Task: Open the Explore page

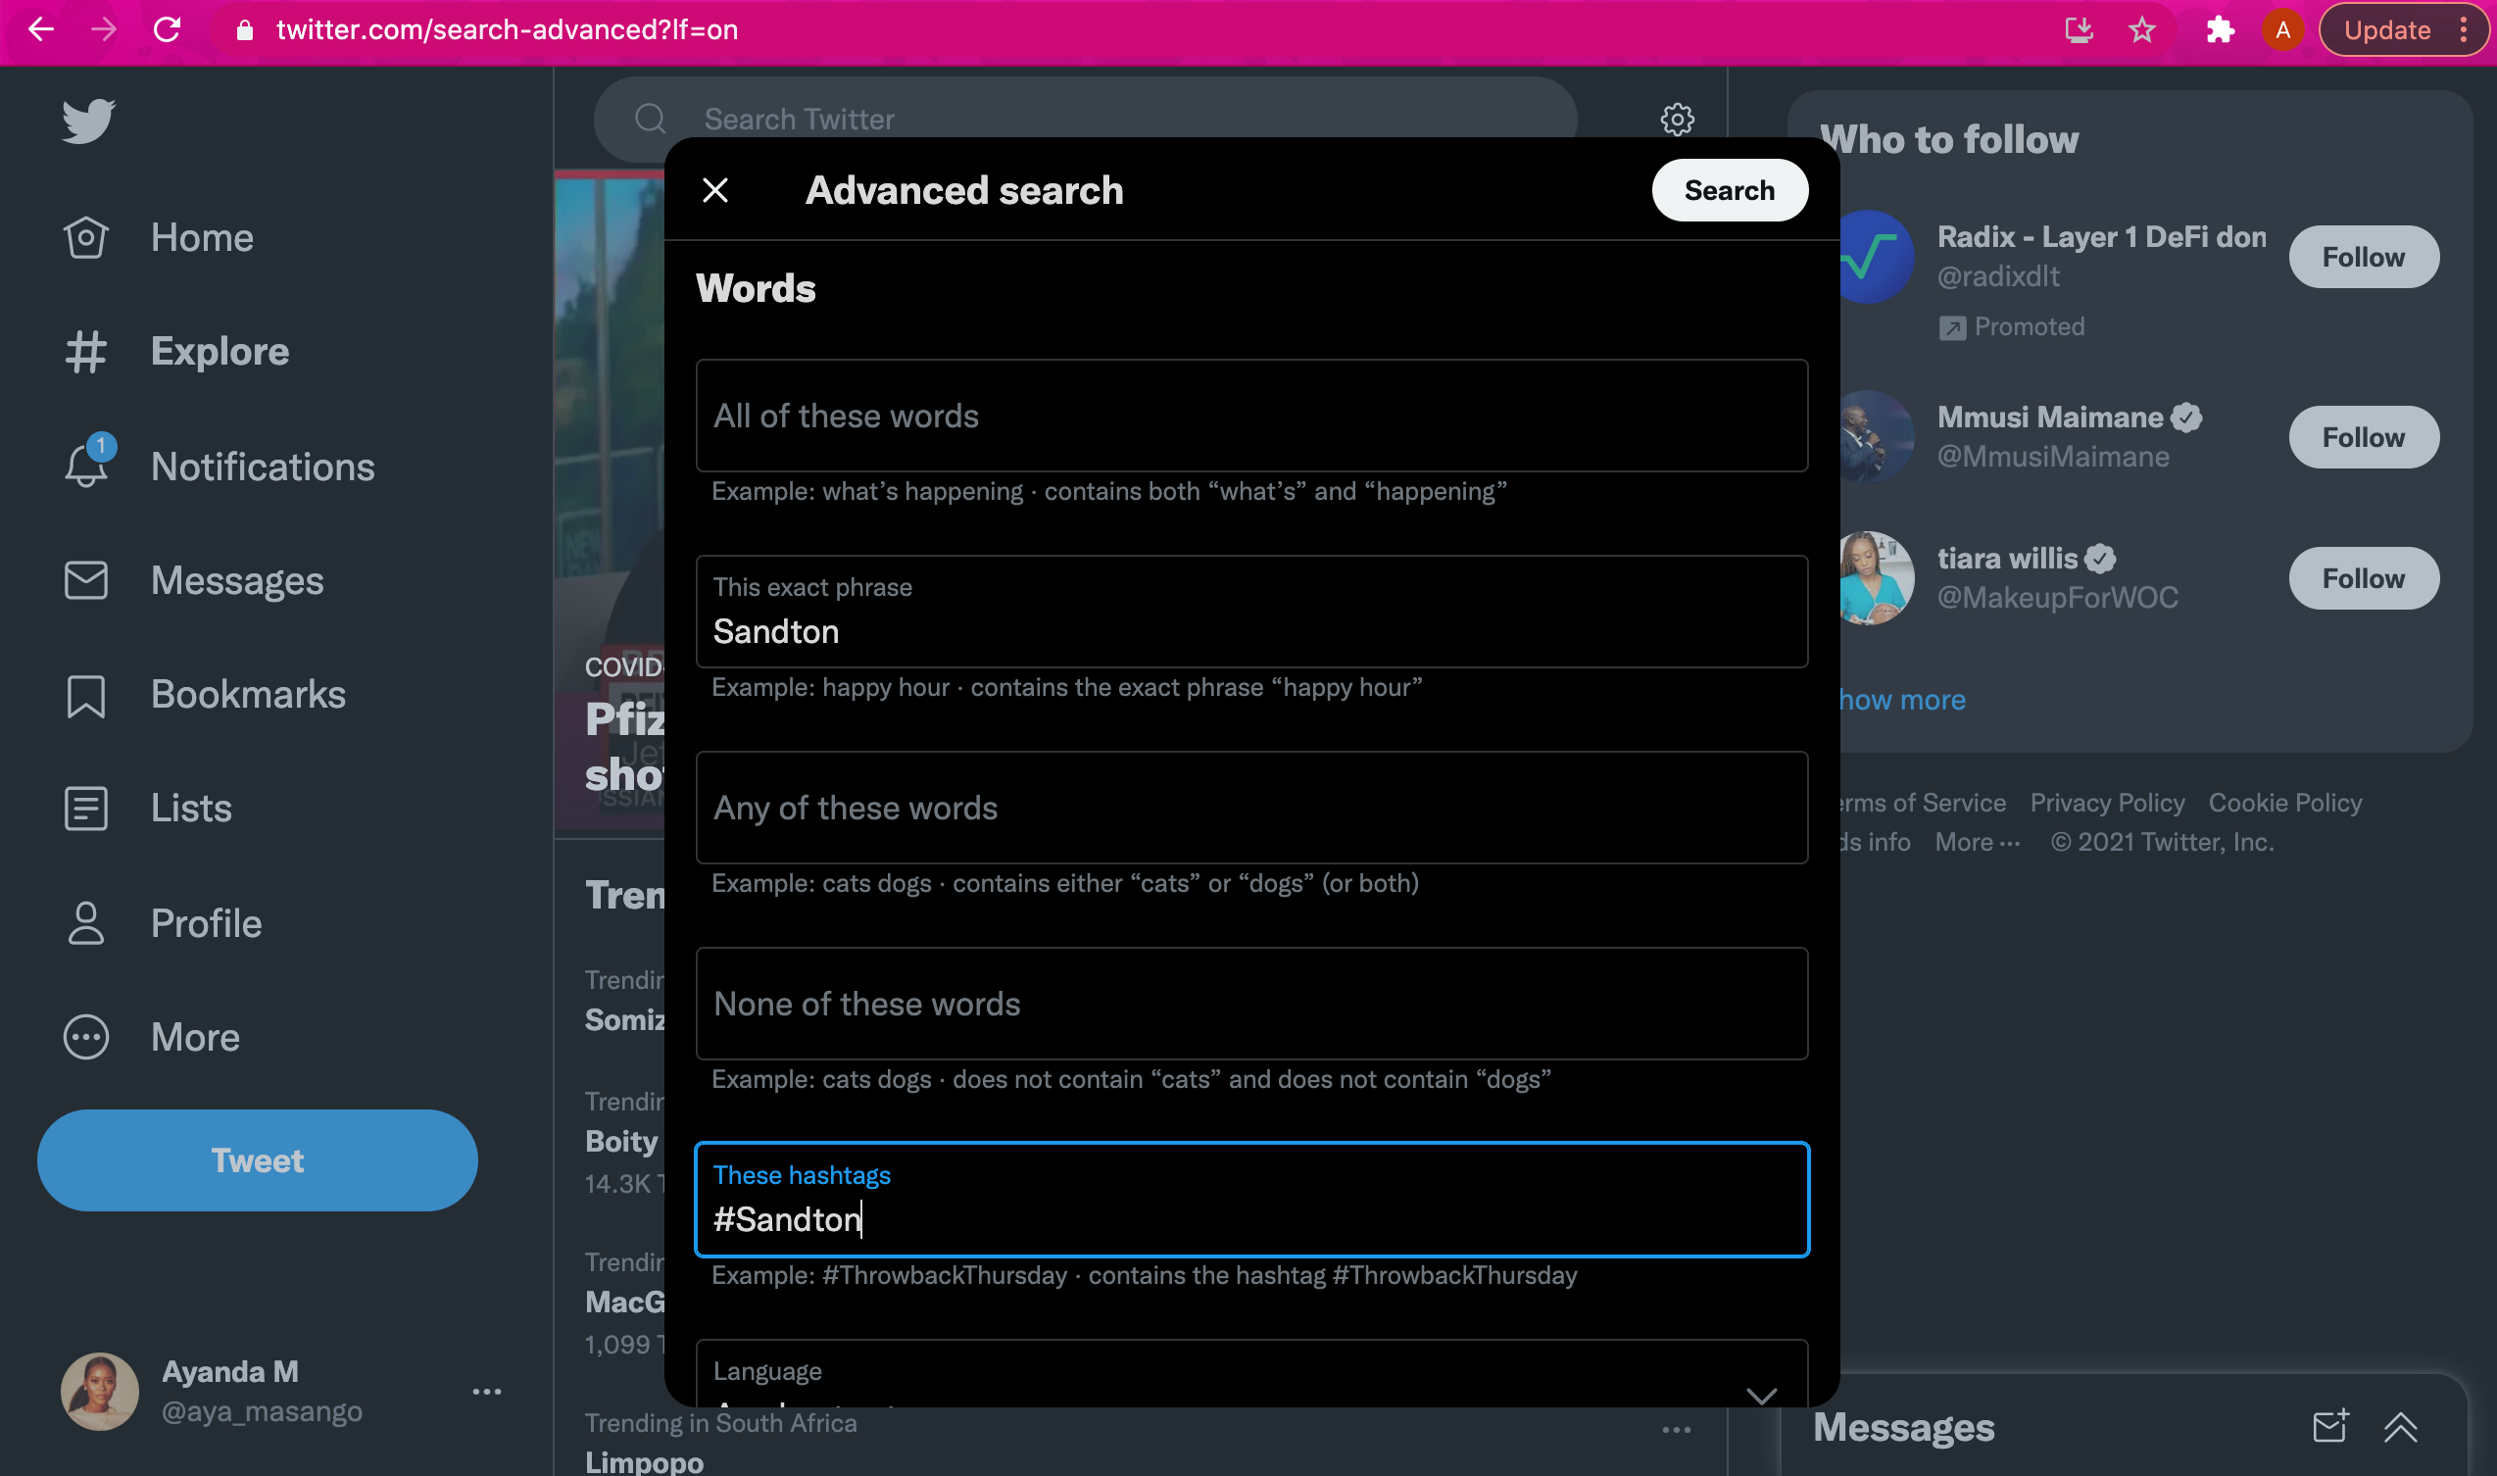Action: [176, 352]
